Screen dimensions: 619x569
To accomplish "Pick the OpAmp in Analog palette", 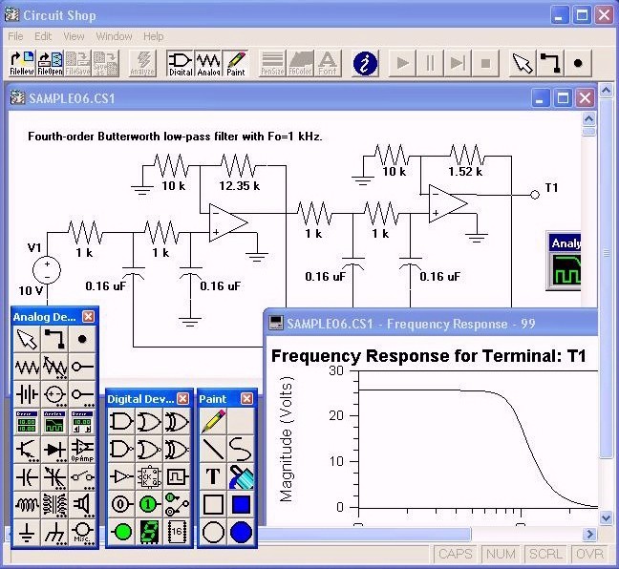I will pos(82,450).
